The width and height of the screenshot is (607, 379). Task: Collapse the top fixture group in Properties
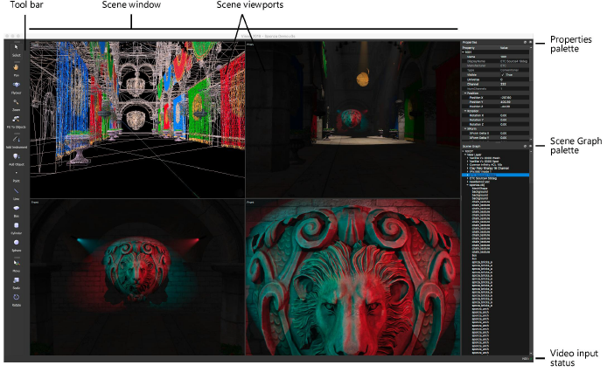pos(464,52)
